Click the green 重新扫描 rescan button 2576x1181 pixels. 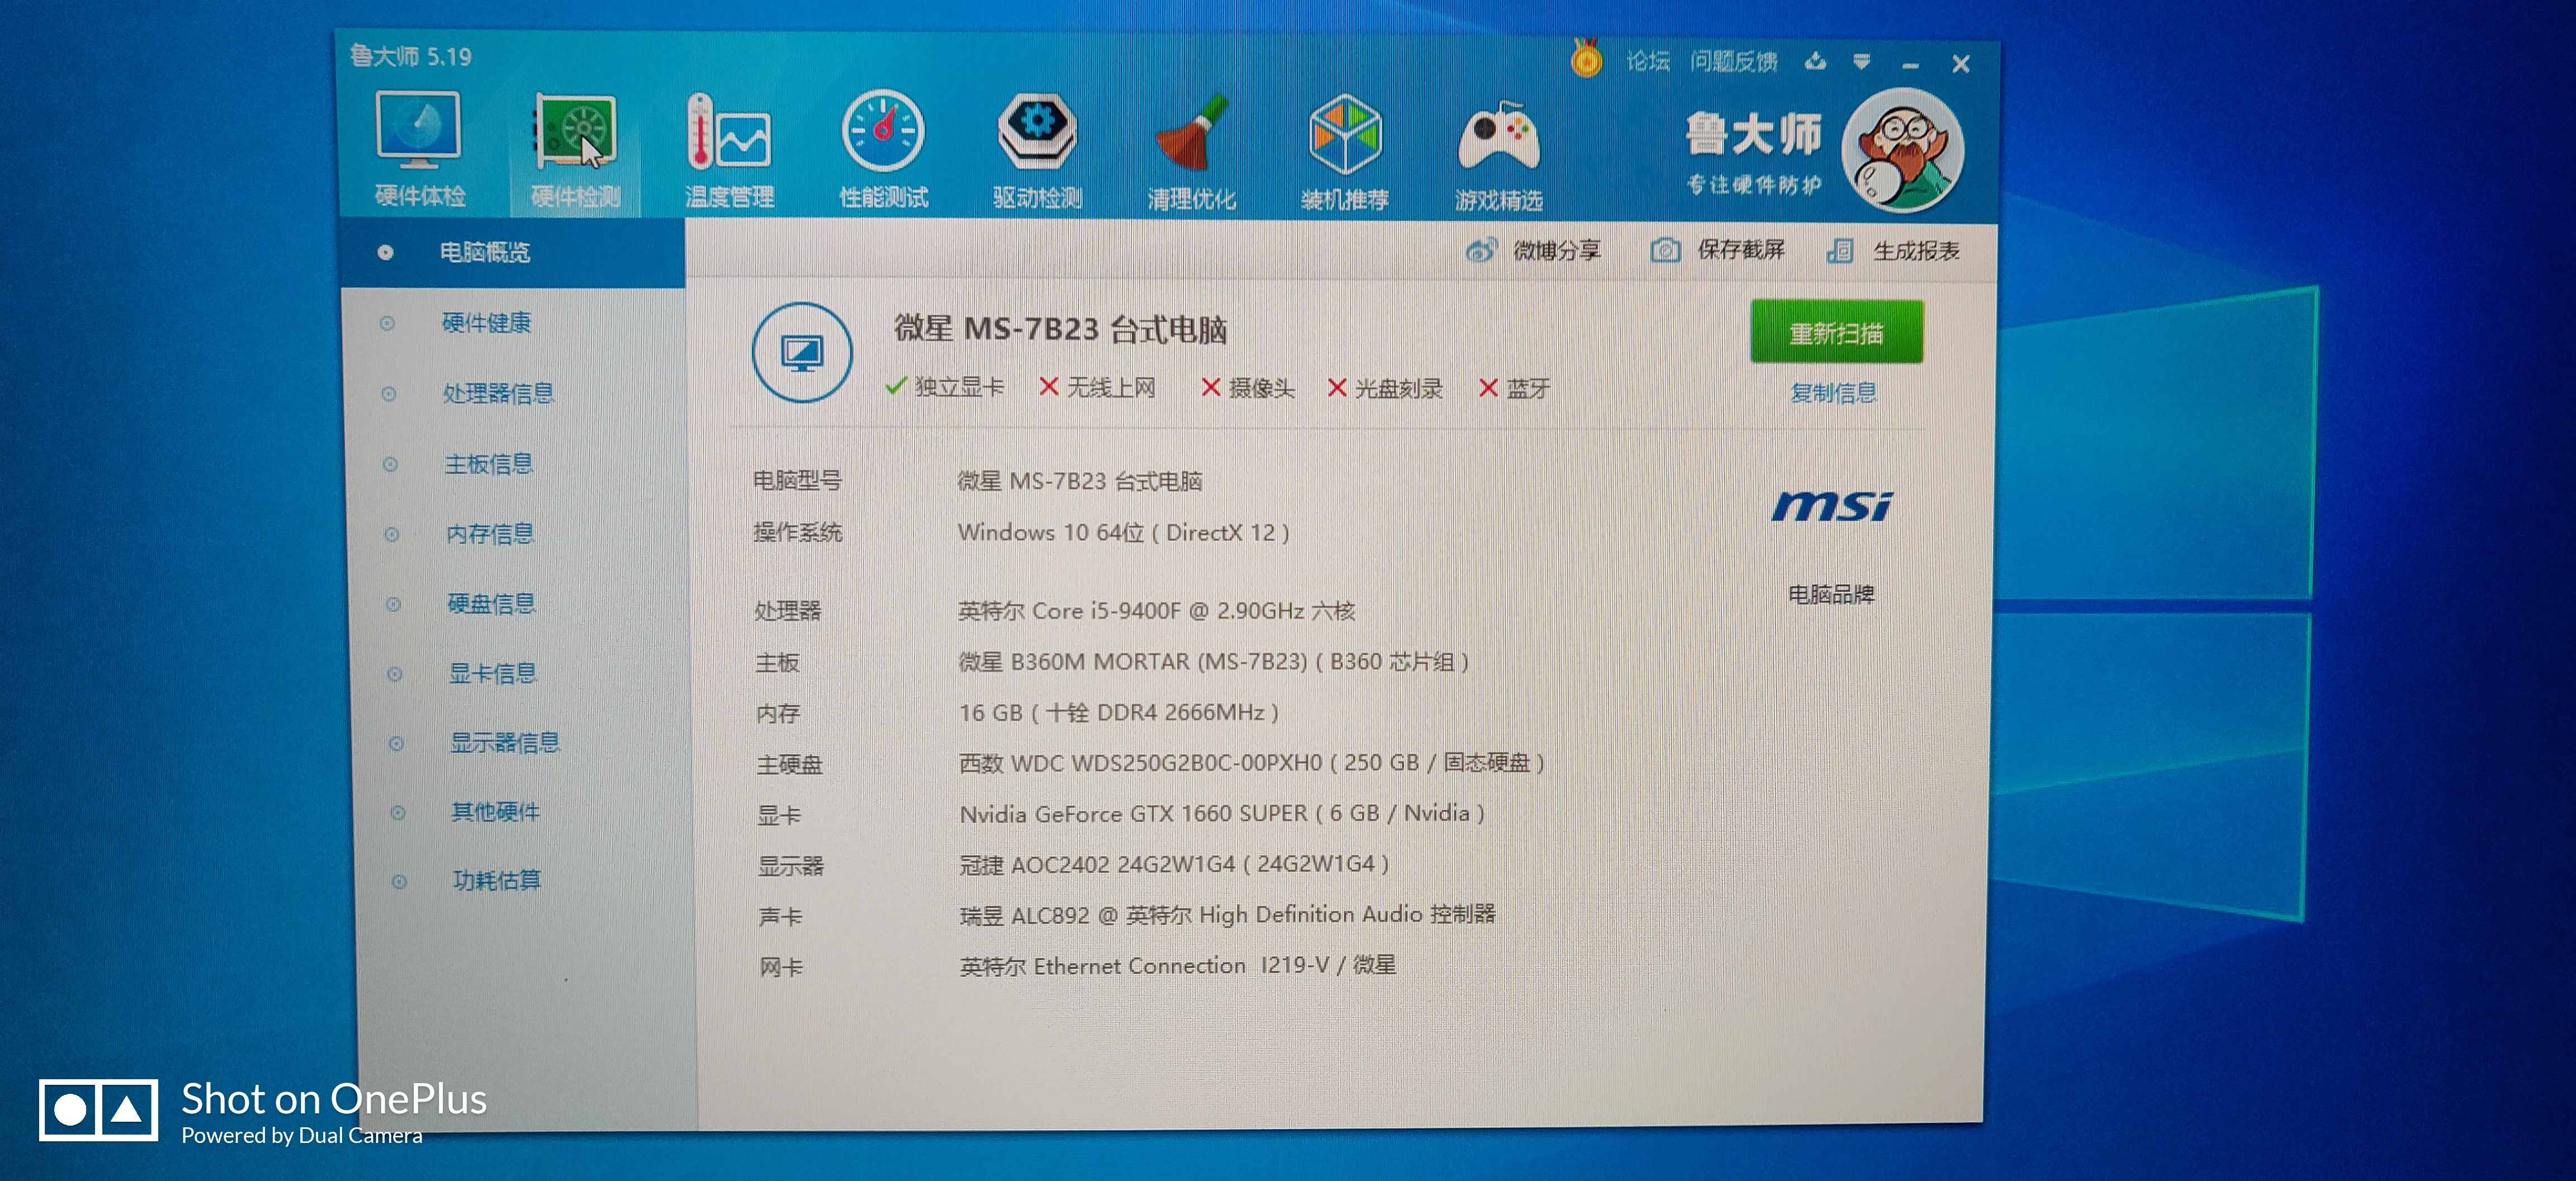coord(1836,332)
